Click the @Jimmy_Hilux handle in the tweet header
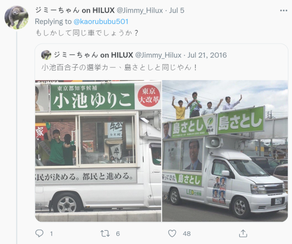 [140, 10]
